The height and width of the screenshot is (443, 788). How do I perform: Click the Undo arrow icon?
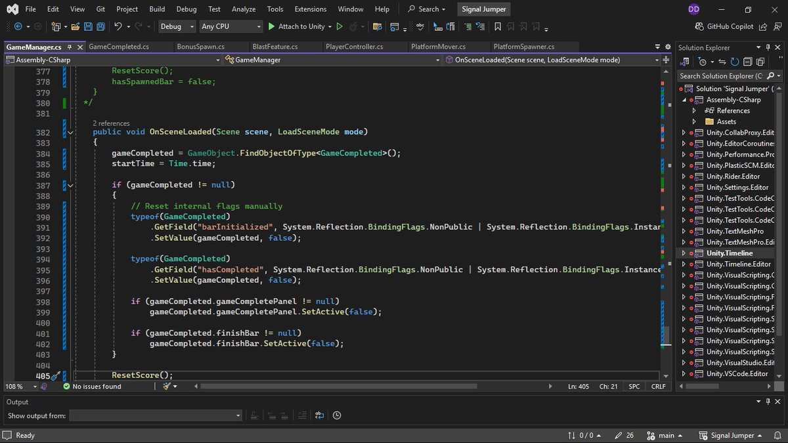point(118,26)
